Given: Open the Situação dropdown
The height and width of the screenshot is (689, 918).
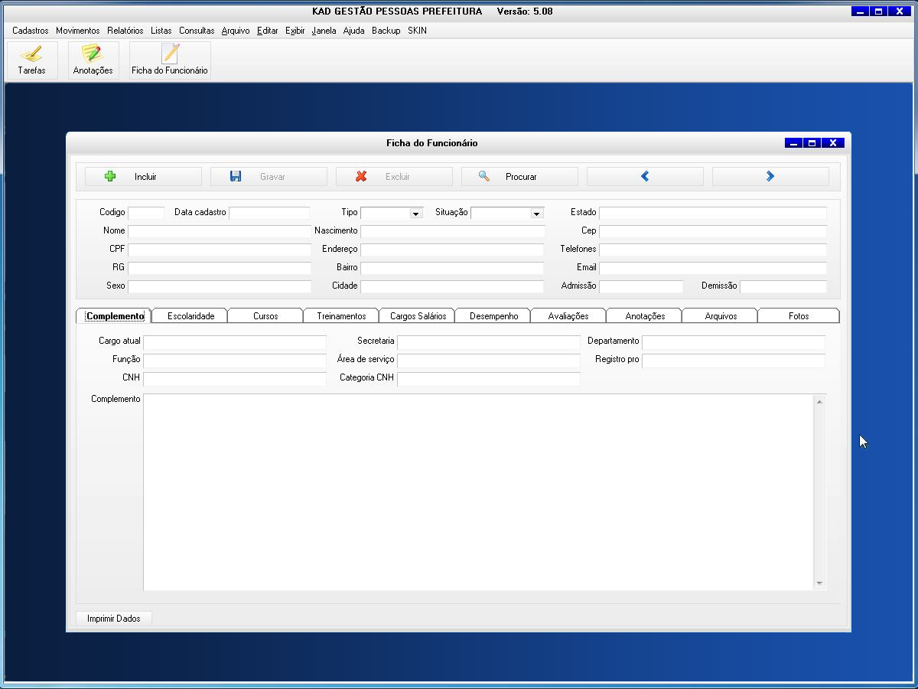Looking at the screenshot, I should [x=536, y=214].
